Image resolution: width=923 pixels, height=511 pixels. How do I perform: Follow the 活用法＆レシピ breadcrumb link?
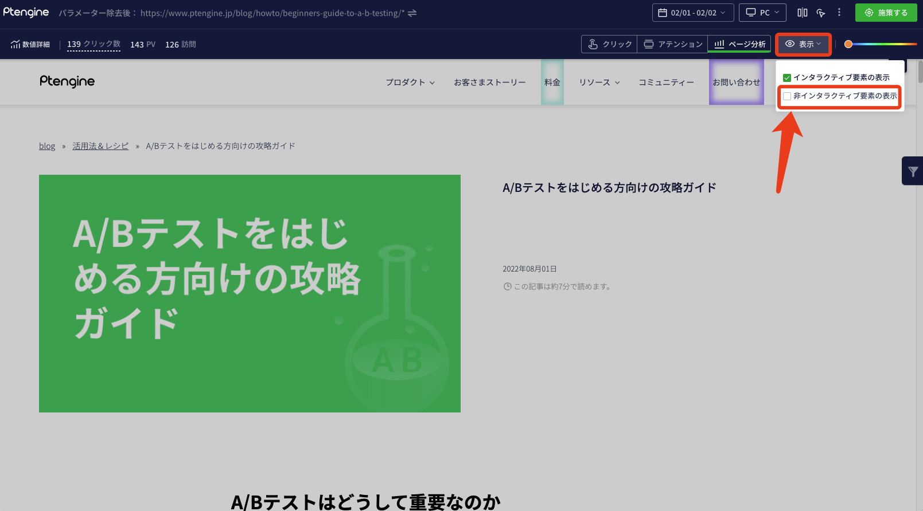coord(100,146)
